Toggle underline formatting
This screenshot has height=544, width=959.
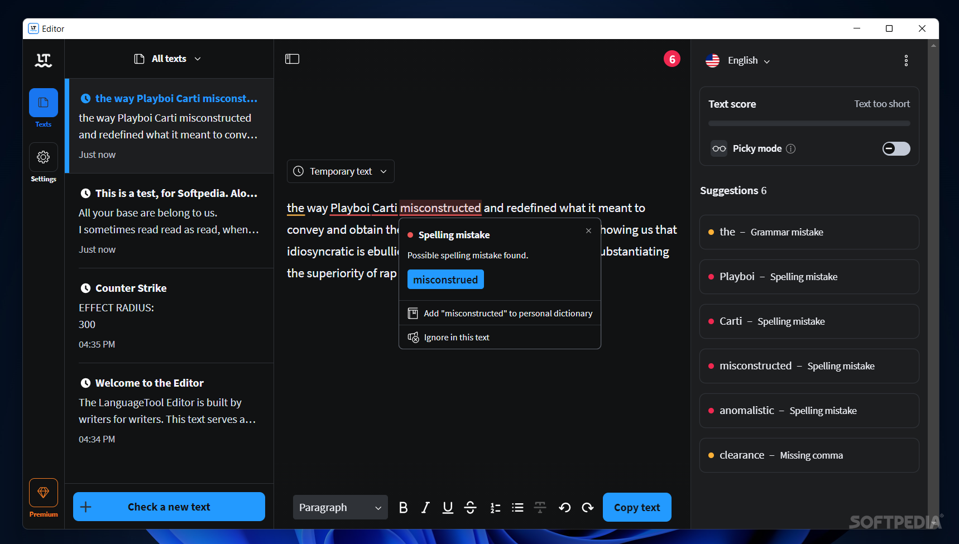point(448,507)
